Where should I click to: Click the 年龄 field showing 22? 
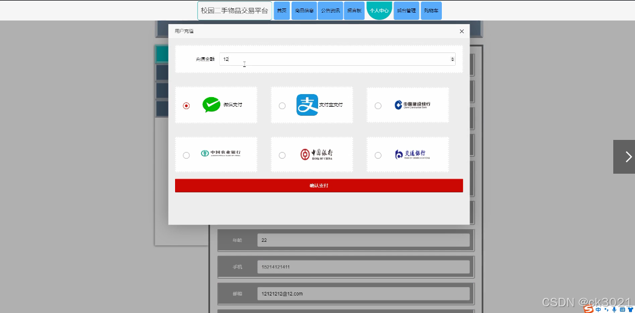pyautogui.click(x=363, y=240)
